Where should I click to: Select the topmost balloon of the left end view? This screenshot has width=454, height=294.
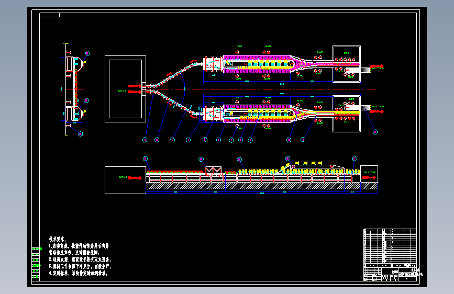[87, 53]
